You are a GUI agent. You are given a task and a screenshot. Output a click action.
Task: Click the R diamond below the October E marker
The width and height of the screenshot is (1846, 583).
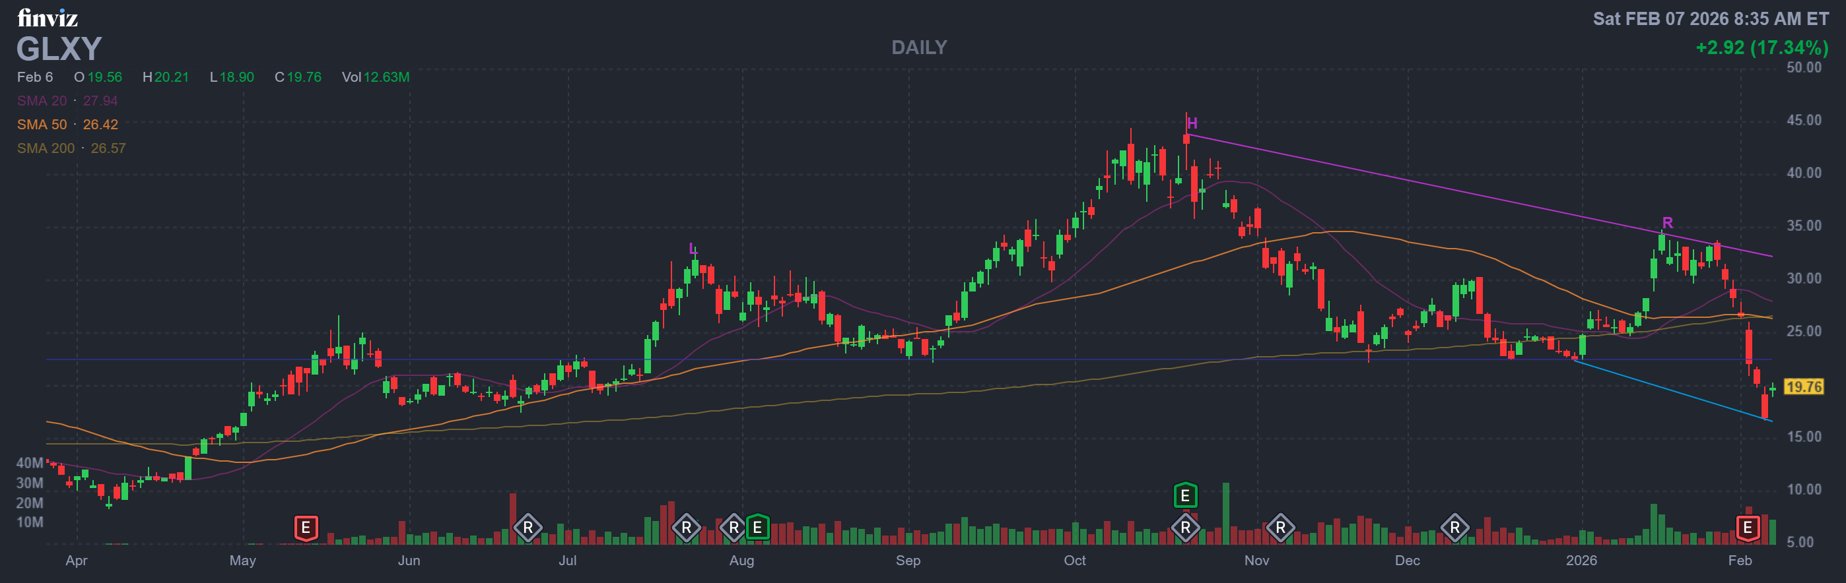(x=1184, y=528)
